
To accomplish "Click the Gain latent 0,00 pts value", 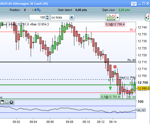I will [x=81, y=10].
